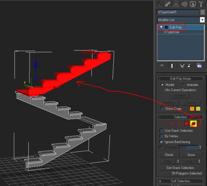Open the Hierarchy panel tab

pyautogui.click(x=176, y=4)
